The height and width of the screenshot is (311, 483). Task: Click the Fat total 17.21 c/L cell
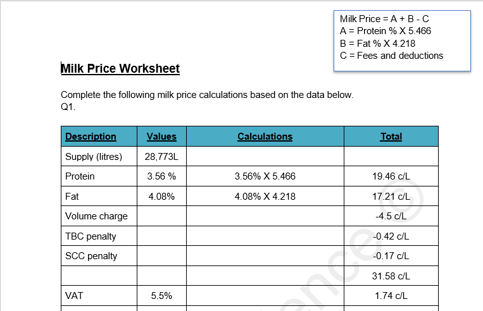[x=391, y=197]
